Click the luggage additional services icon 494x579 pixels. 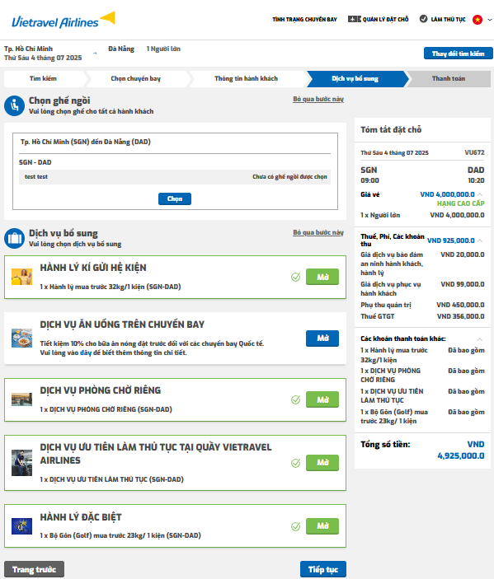click(14, 238)
